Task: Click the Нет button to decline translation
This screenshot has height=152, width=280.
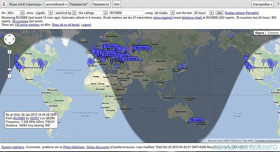Action: pos(117,4)
